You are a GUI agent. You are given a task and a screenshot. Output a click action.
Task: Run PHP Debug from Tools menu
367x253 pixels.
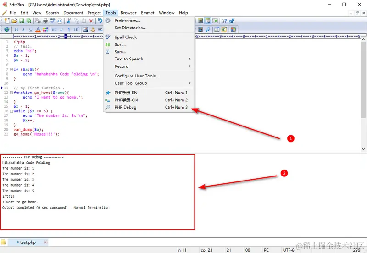(149, 107)
